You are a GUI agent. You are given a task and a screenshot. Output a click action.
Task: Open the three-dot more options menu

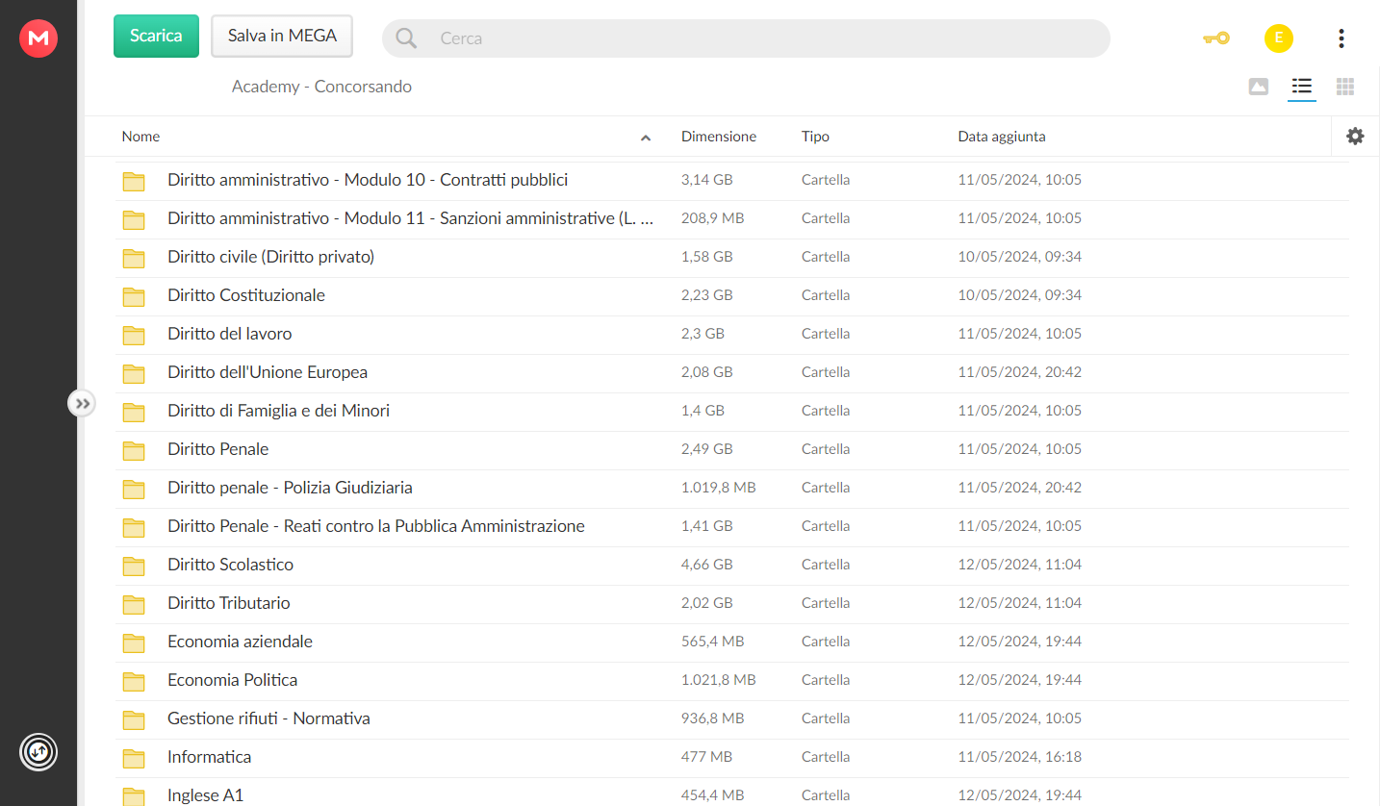coord(1341,38)
